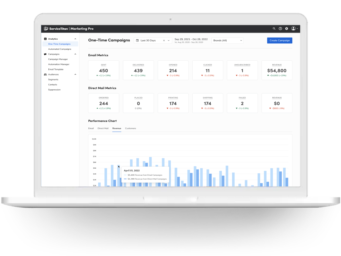The height and width of the screenshot is (256, 341).
Task: Click the $10K y-axis label
Action: tap(94, 139)
